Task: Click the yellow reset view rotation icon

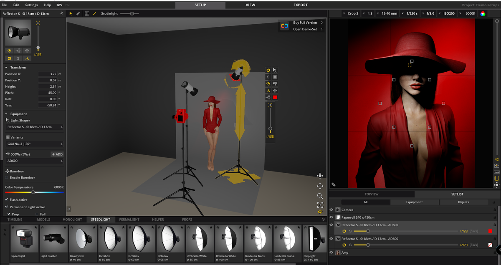Action: tap(320, 212)
